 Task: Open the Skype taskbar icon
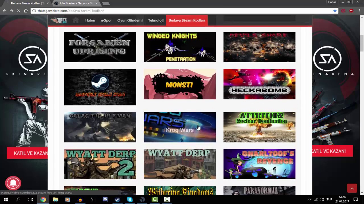[x=130, y=199]
